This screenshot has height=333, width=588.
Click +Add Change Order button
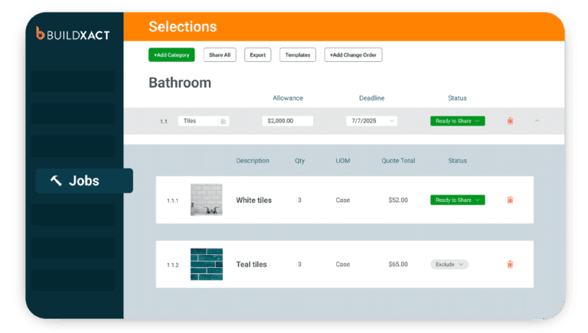(x=353, y=55)
